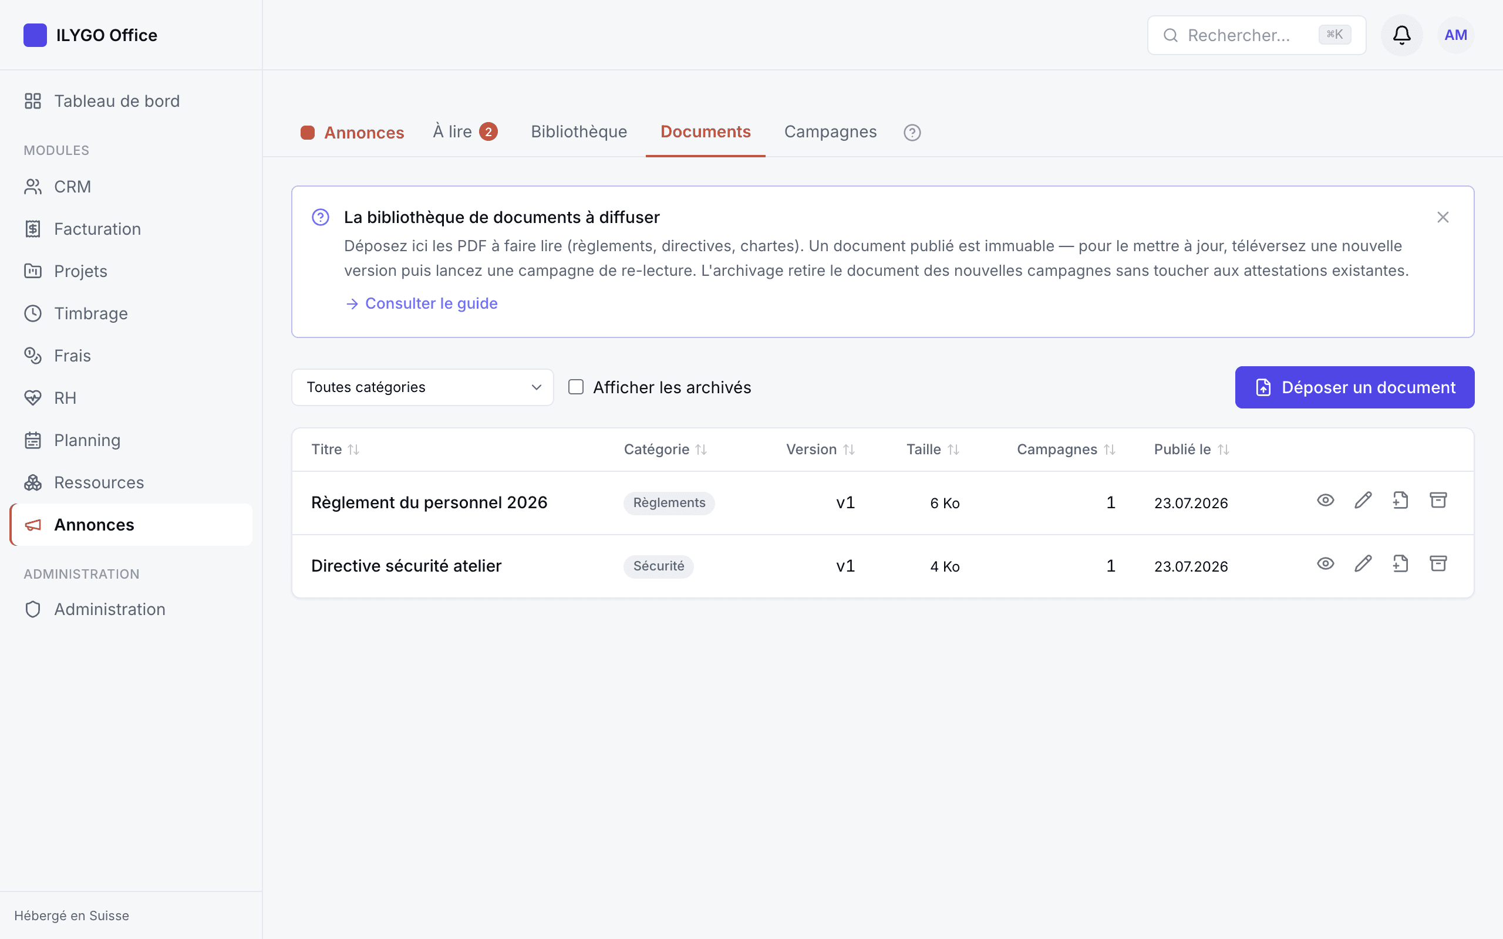Click the info icon in the banner title
This screenshot has height=939, width=1503.
(321, 217)
